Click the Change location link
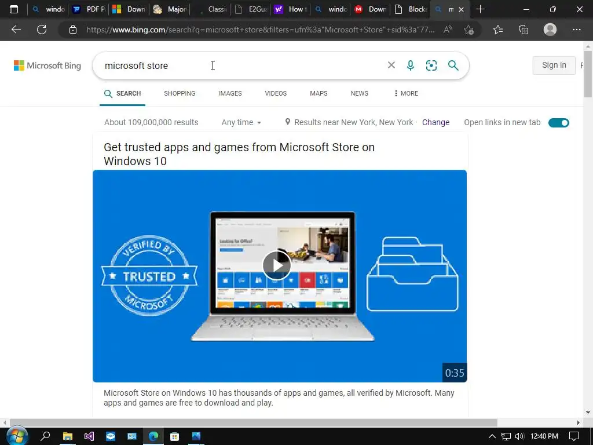 coord(435,122)
